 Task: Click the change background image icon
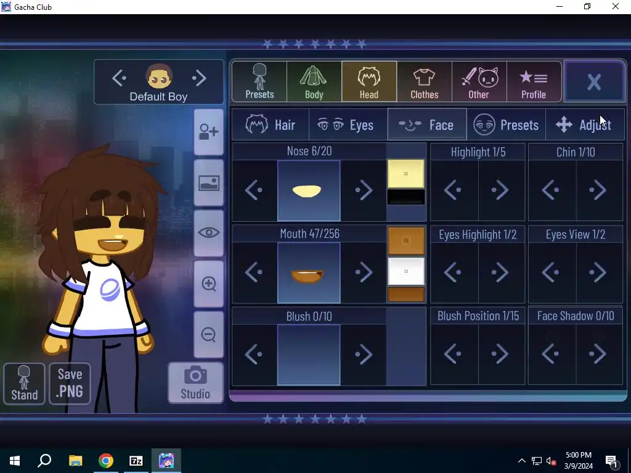(x=208, y=183)
